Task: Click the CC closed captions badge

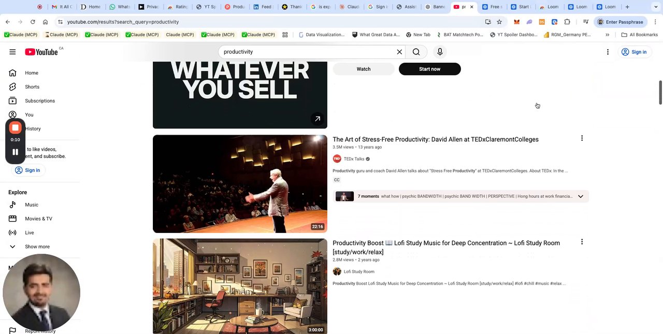Action: click(337, 180)
